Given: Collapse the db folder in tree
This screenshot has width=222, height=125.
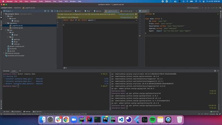Looking at the screenshot, I should (8, 37).
